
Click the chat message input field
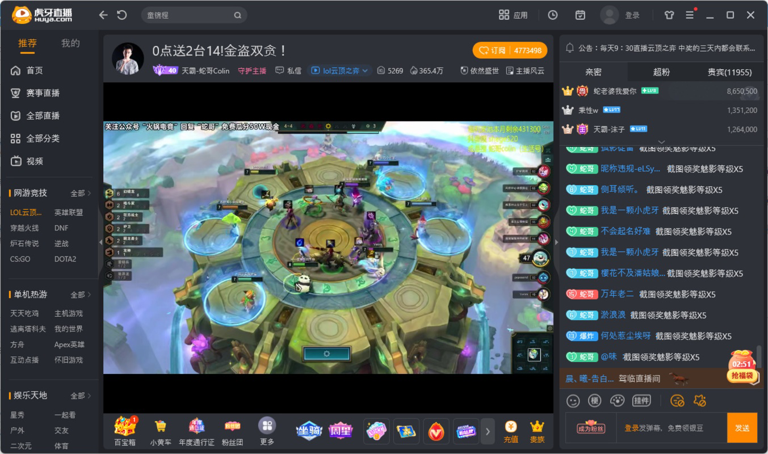point(672,428)
